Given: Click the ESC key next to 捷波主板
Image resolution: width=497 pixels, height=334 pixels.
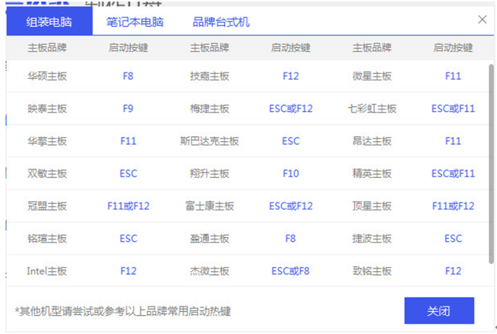Looking at the screenshot, I should (x=453, y=238).
